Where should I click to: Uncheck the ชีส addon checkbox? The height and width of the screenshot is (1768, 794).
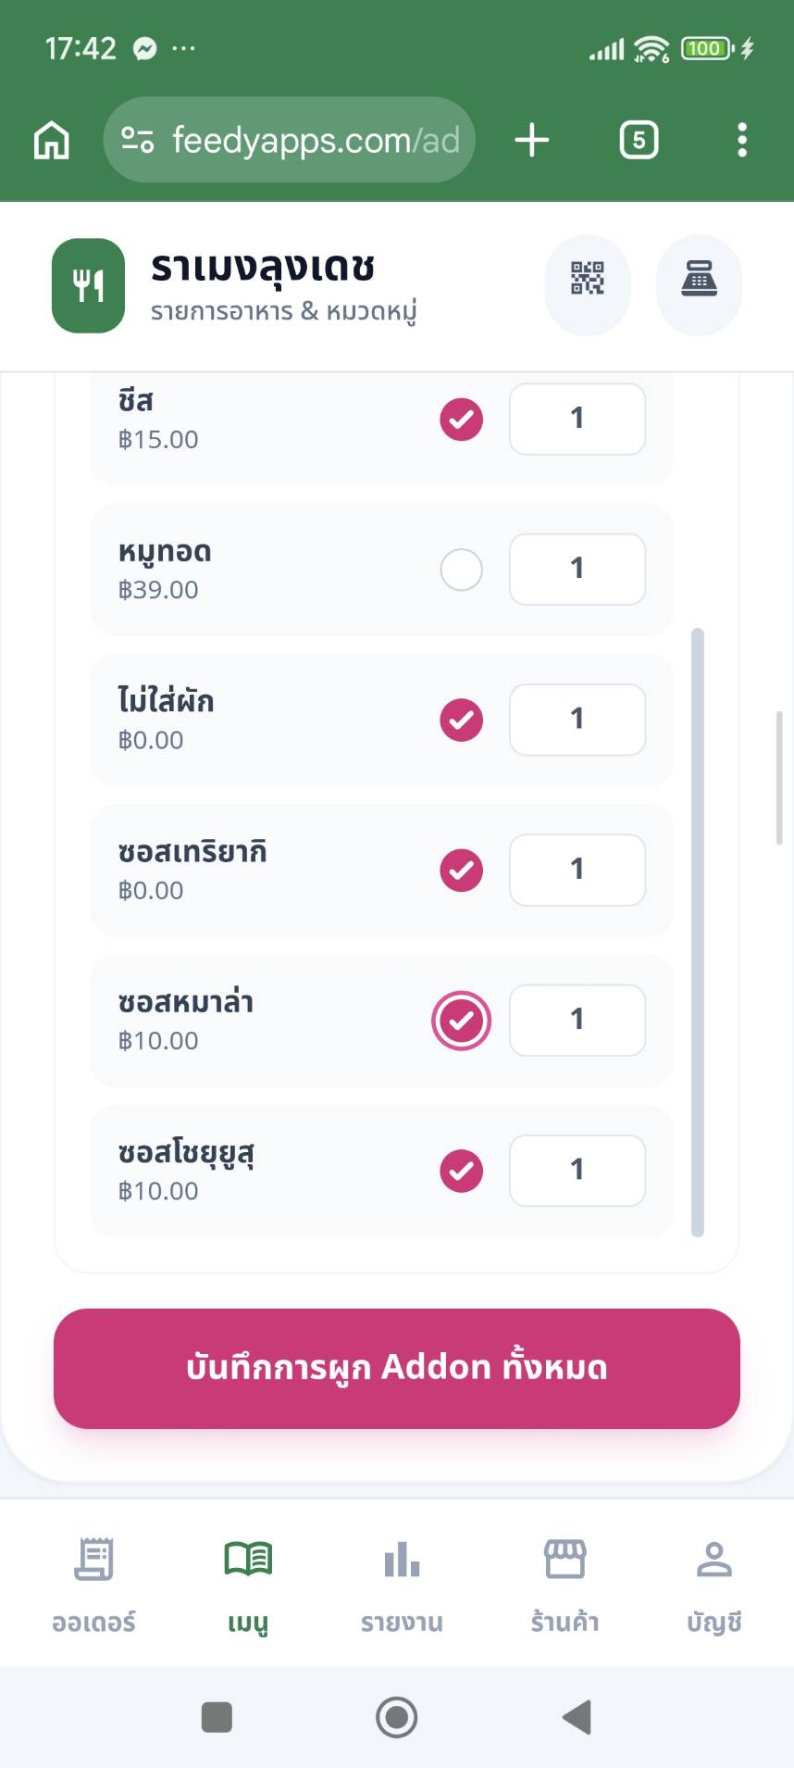[461, 420]
